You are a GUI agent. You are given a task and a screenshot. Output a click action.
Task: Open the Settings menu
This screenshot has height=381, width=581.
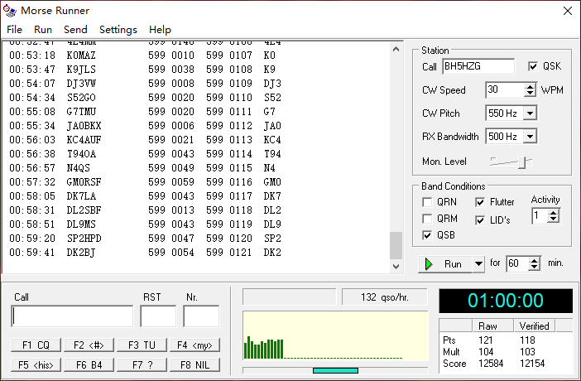click(x=118, y=30)
